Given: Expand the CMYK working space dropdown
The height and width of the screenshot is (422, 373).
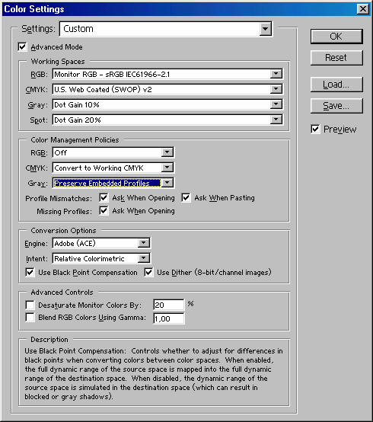Looking at the screenshot, I should (x=167, y=89).
